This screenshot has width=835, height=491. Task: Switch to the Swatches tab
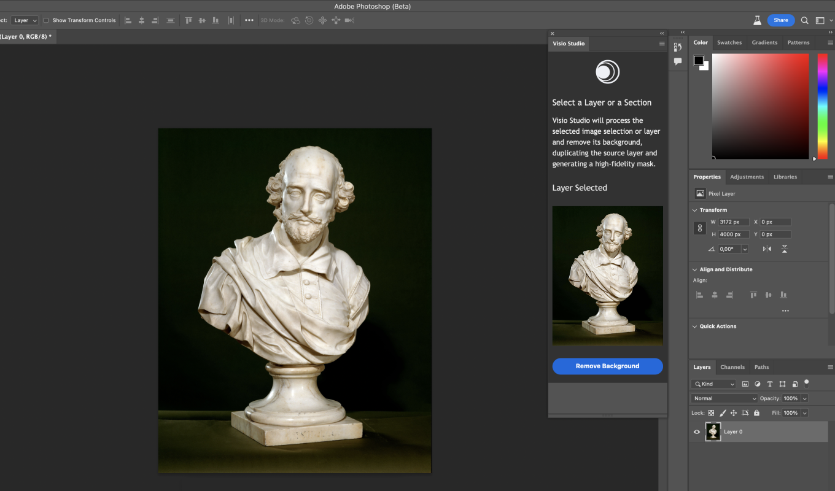click(x=729, y=42)
